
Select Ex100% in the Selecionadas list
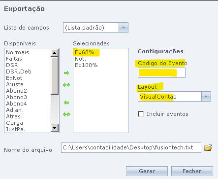click(x=86, y=65)
